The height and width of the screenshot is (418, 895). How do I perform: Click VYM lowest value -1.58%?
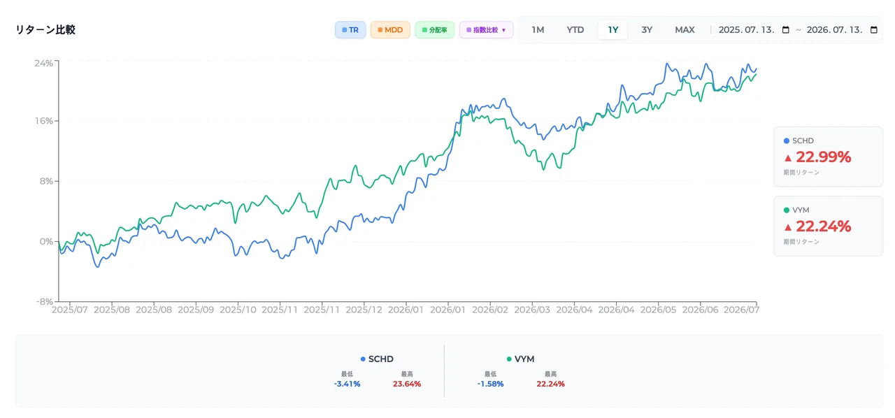pos(491,384)
